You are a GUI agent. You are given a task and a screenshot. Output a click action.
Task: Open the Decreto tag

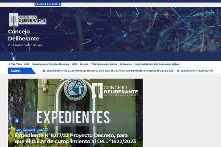84,64
